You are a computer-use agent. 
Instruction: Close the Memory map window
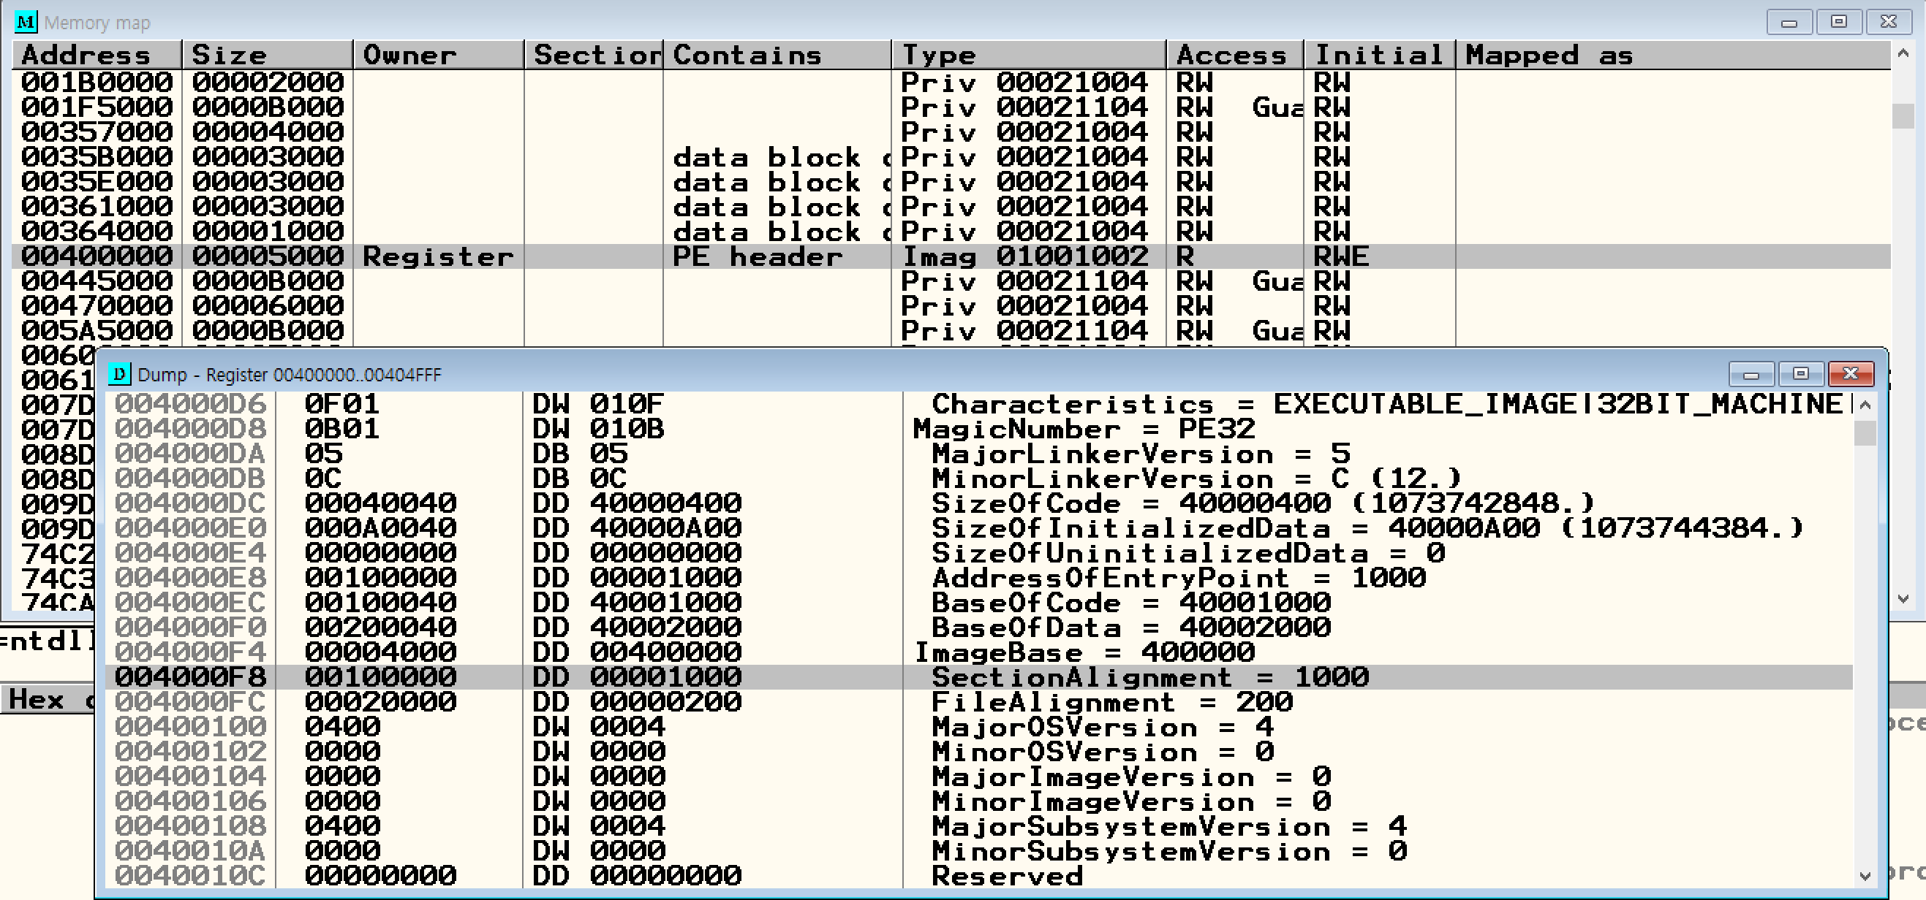coord(1889,22)
